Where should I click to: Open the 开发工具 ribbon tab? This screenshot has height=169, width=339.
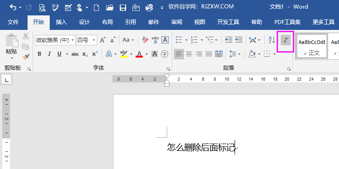228,22
